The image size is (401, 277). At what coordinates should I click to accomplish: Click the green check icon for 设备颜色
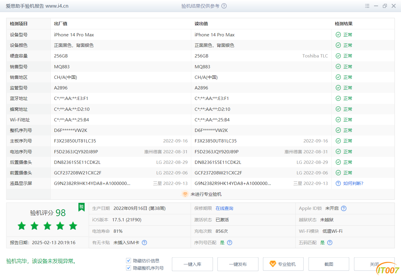(x=338, y=45)
